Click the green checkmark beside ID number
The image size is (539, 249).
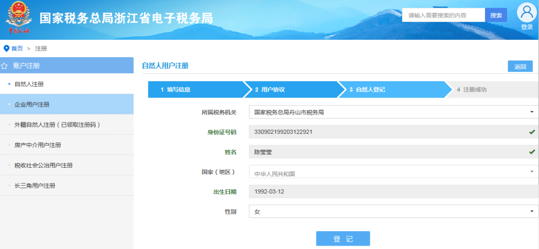532,131
